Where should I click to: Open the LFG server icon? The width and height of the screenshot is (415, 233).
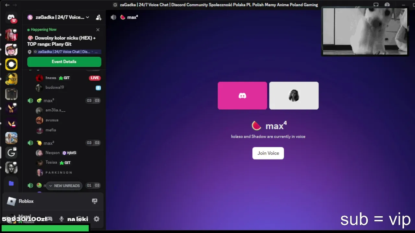pyautogui.click(x=11, y=109)
